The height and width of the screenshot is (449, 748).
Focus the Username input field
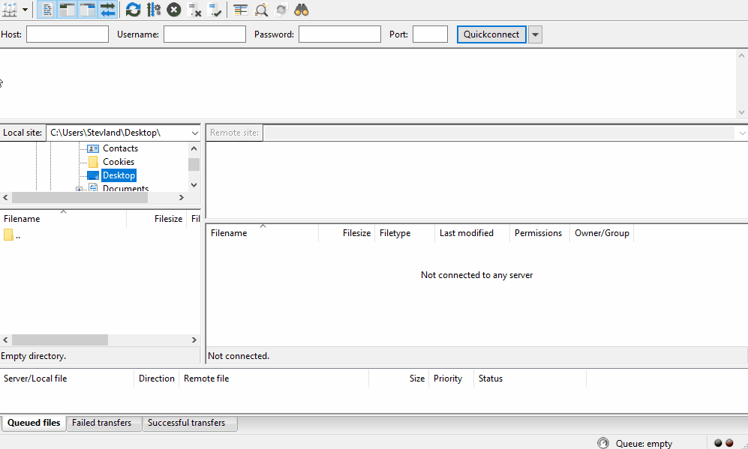[x=205, y=34]
